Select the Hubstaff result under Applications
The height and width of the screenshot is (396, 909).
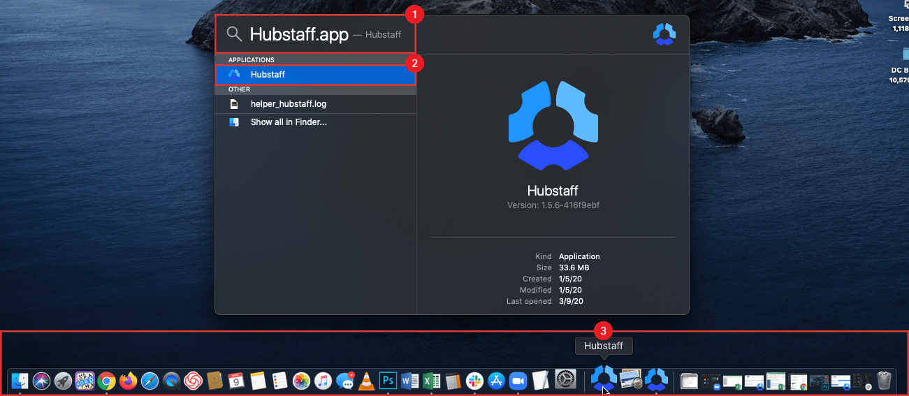(316, 74)
